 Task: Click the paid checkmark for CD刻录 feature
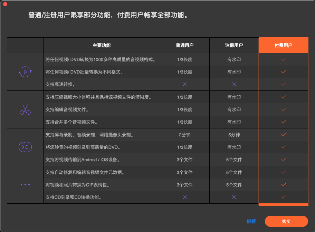pos(283,197)
